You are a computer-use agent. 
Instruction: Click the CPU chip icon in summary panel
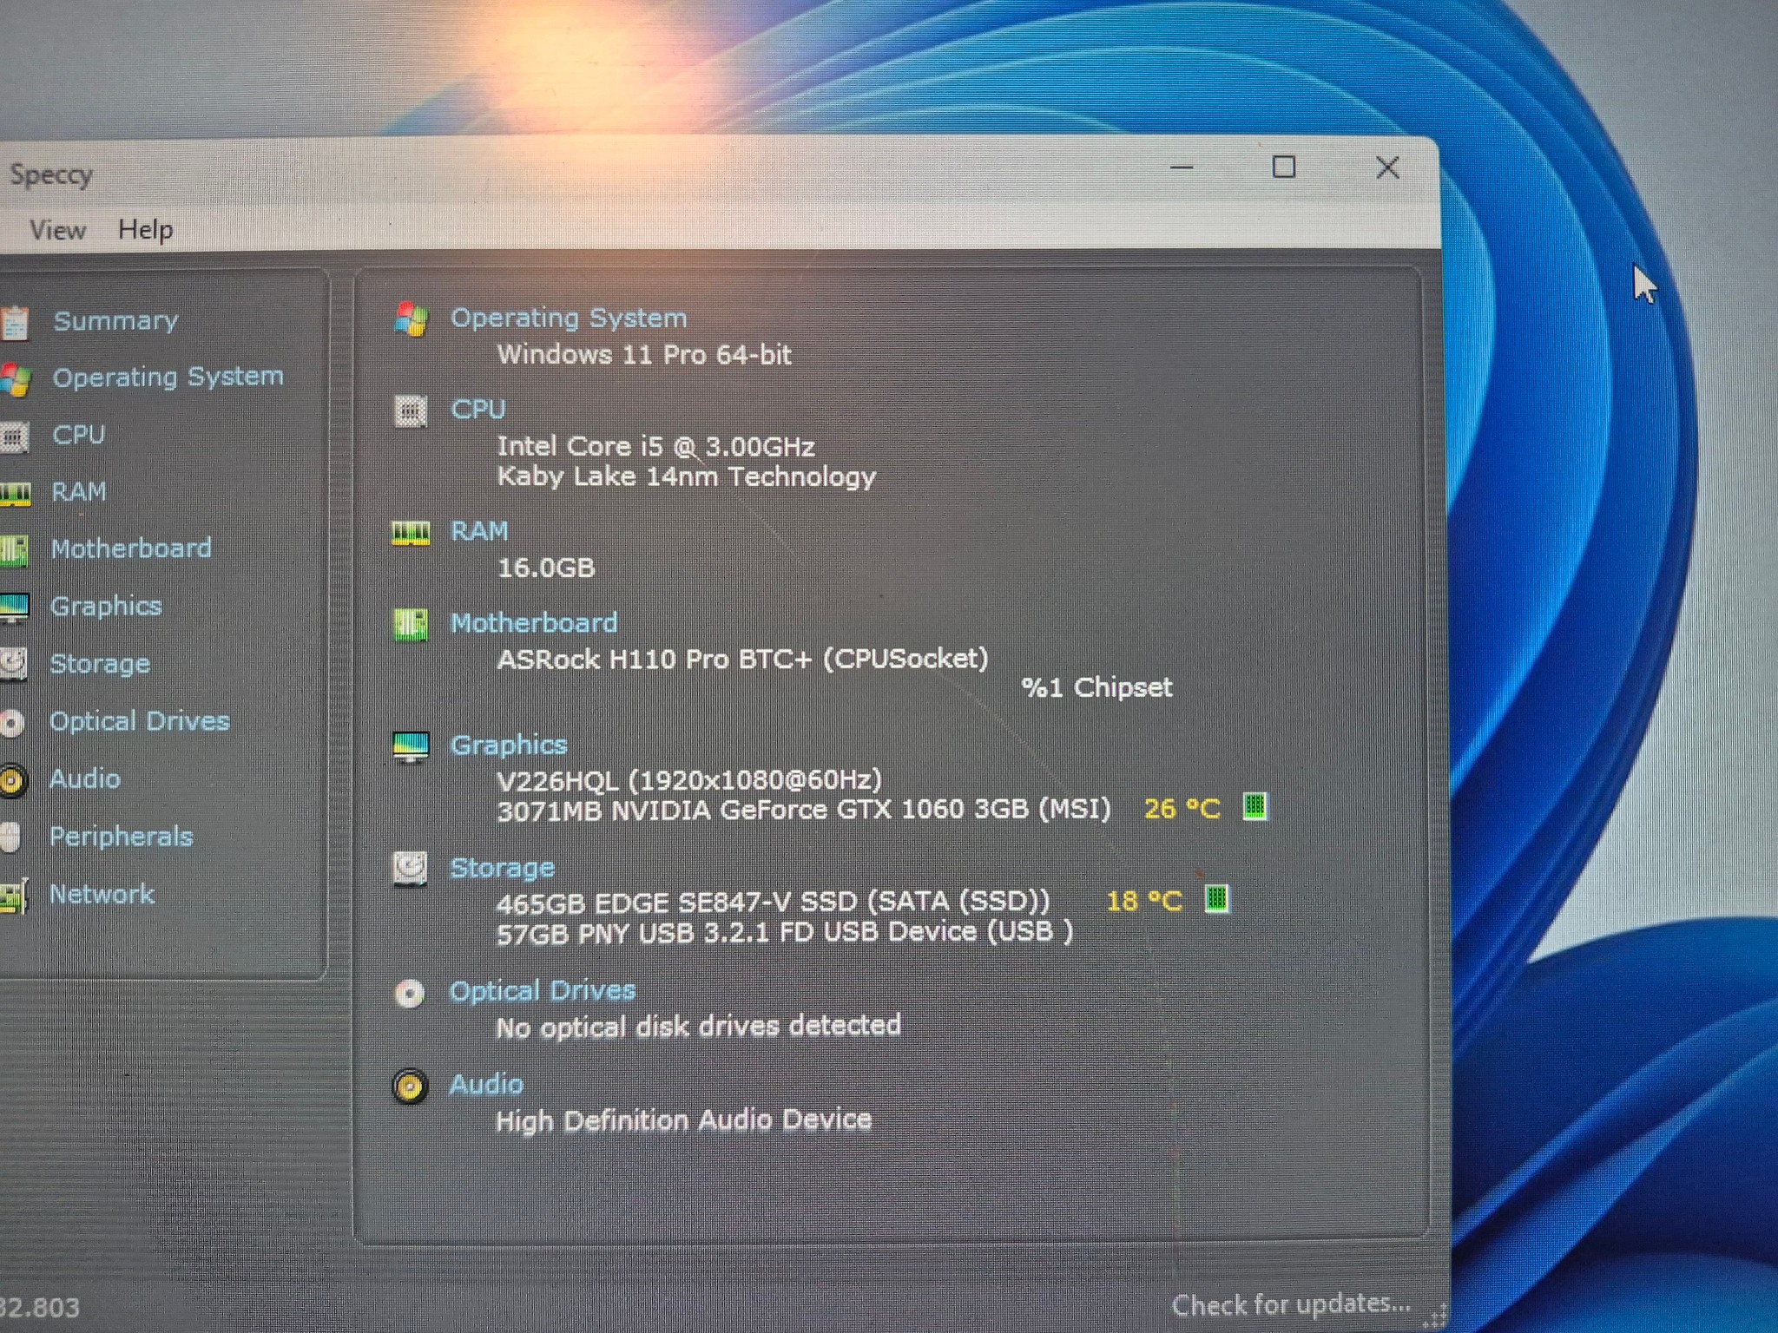tap(411, 410)
